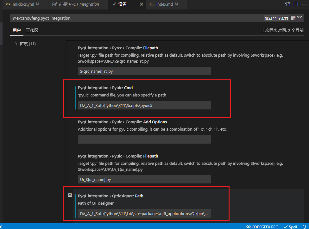
Task: Click gear icon beside Qtdesigner Path
Action: pyautogui.click(x=70, y=195)
